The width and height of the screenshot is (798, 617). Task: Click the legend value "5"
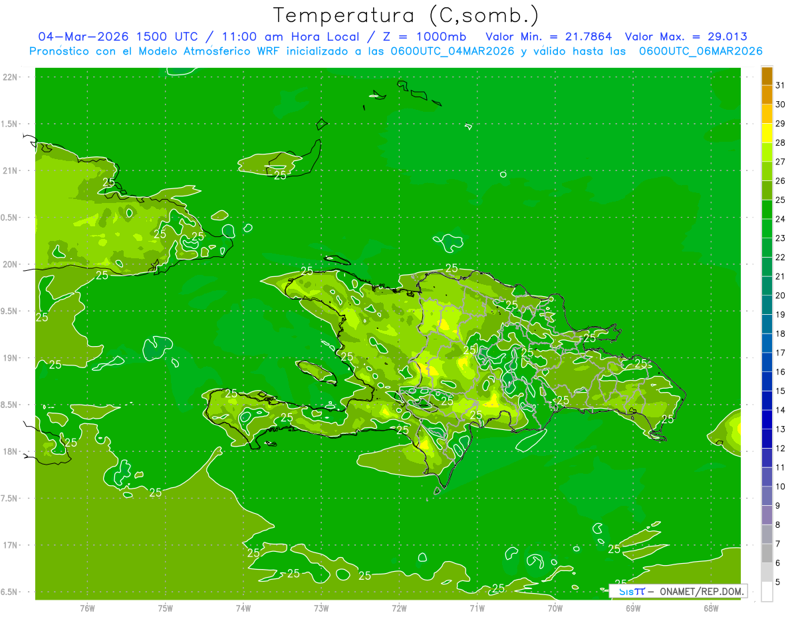(x=778, y=582)
